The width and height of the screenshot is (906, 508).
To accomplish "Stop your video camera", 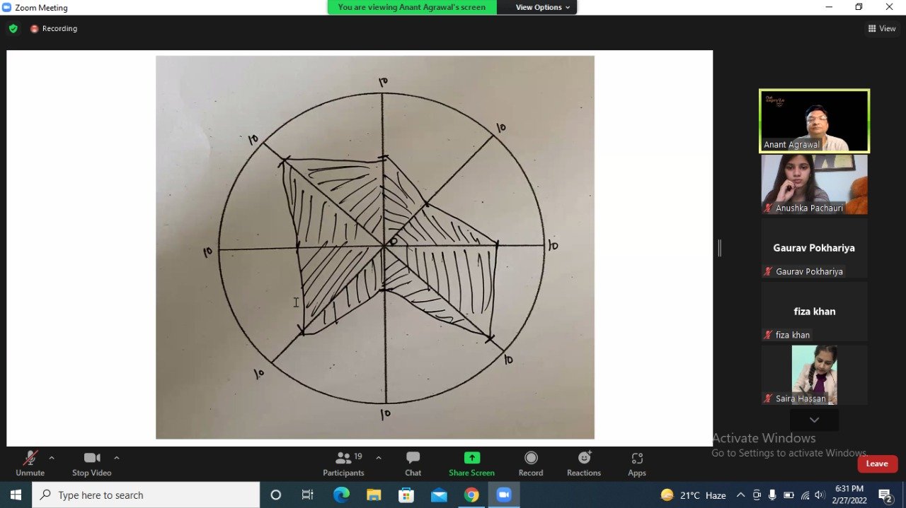I will [91, 463].
